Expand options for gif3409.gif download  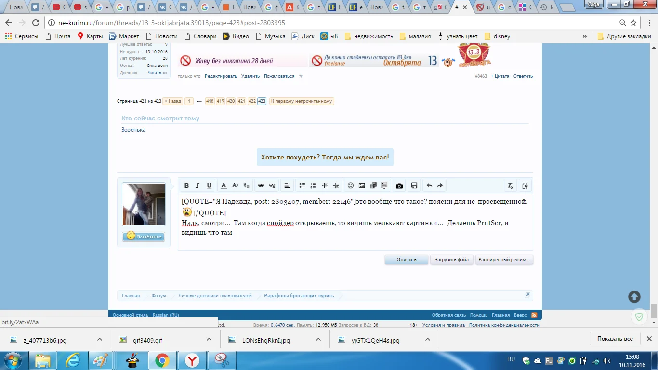pos(209,340)
